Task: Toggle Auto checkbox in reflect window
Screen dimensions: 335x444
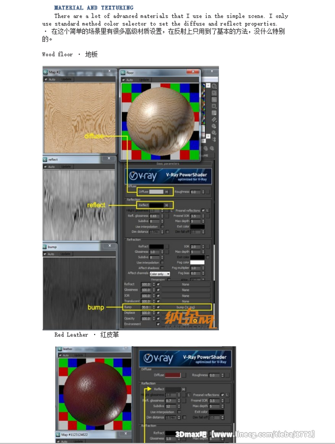Action: pos(46,167)
